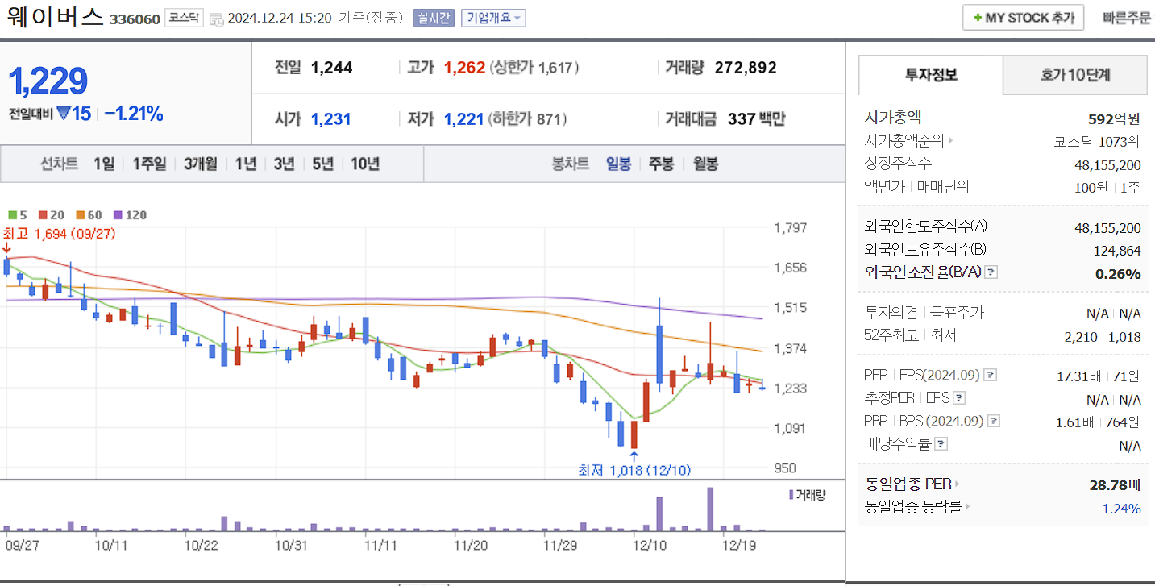Click the 동일업종 PER value 28.78배
Screen dimensions: 1155x586
coord(1116,485)
